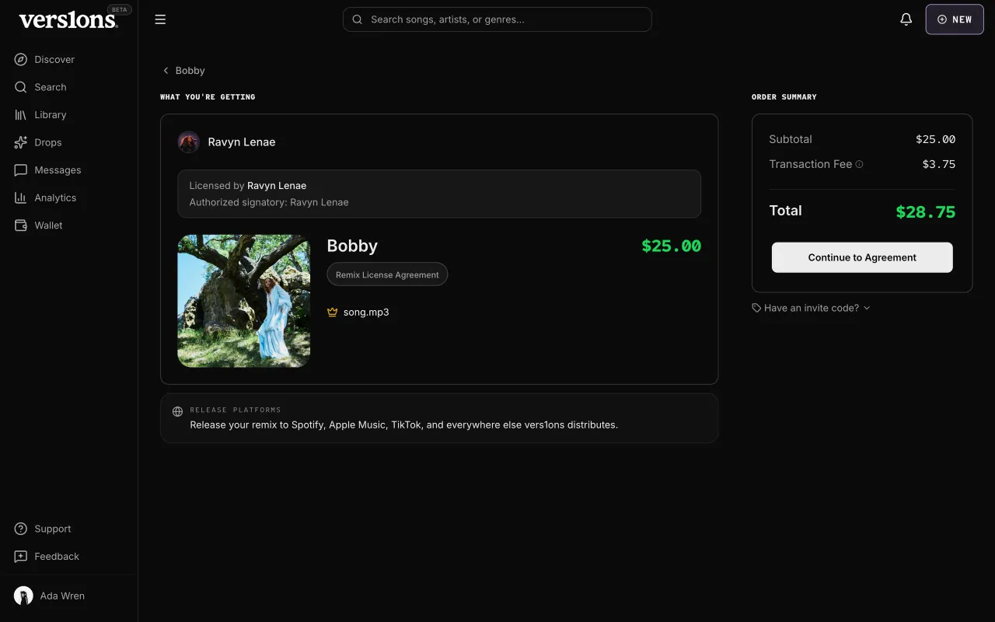The image size is (995, 622).
Task: Expand Have an invite code
Action: [x=812, y=308]
